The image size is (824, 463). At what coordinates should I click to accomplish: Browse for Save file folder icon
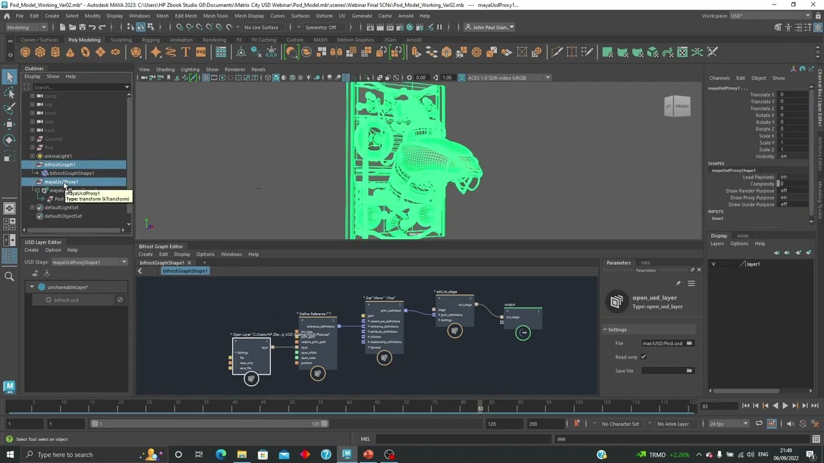689,371
